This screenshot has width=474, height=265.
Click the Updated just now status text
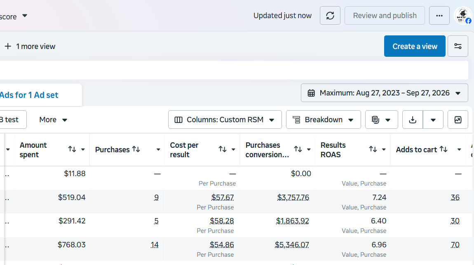[x=282, y=16]
